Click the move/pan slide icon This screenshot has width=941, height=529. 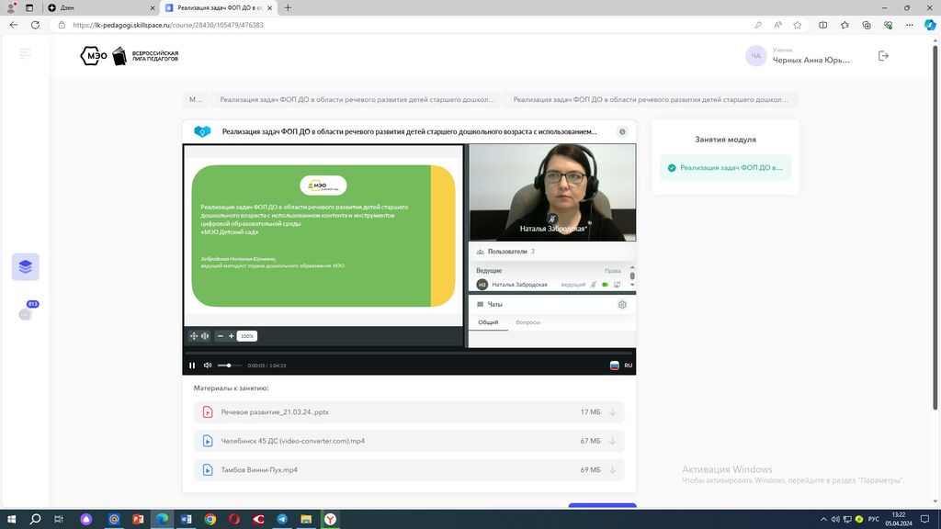[x=194, y=336]
